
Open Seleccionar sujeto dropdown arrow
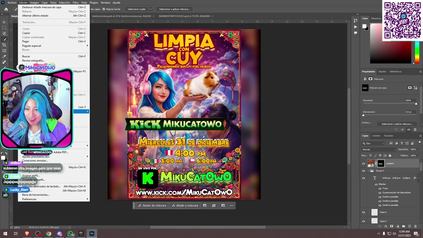(151, 9)
